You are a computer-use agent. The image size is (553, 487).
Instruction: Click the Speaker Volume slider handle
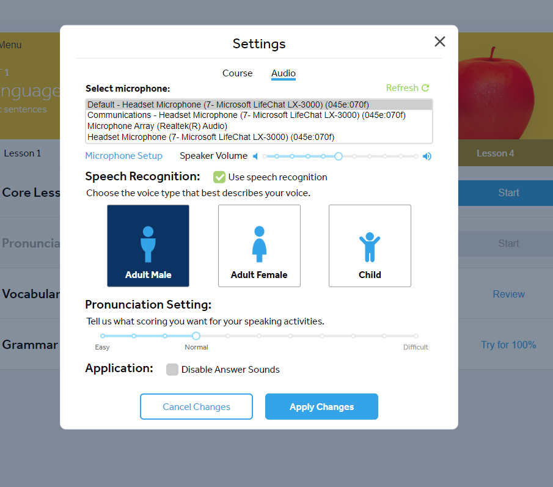click(339, 156)
